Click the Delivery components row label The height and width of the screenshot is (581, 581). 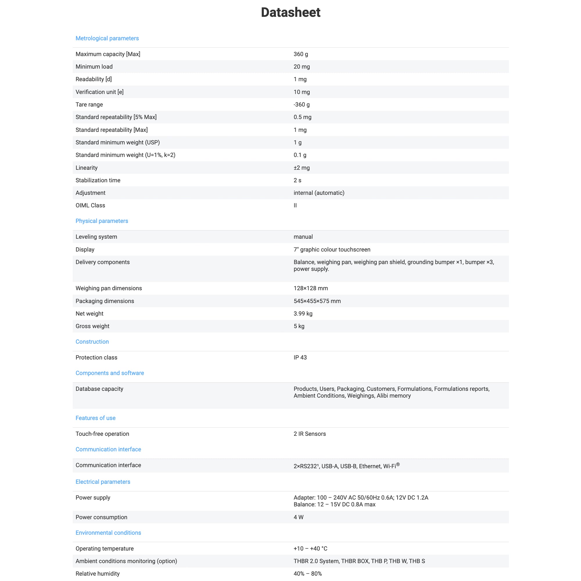pyautogui.click(x=103, y=262)
